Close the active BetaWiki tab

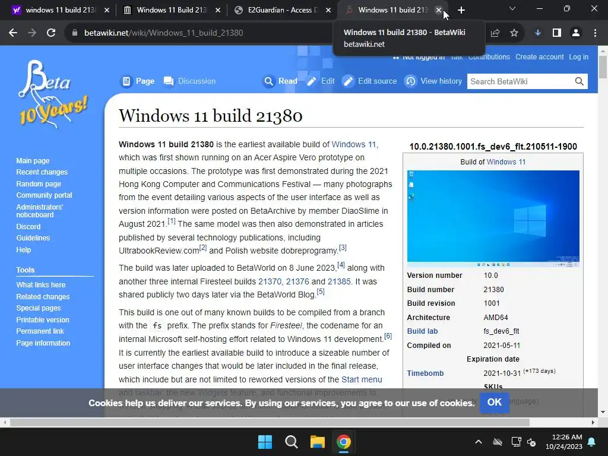tap(439, 10)
